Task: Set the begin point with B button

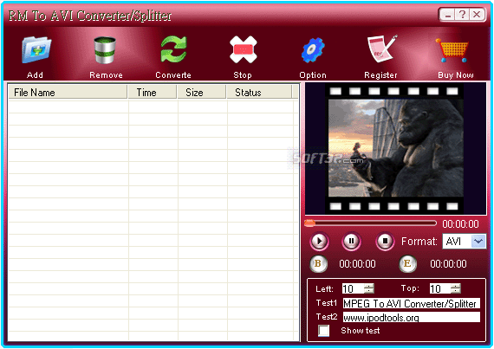Action: 318,264
